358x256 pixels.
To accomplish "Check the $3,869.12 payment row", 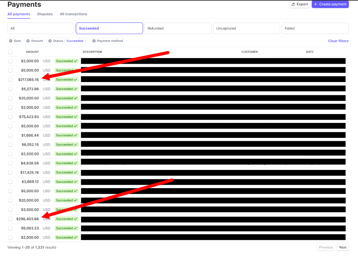I will pyautogui.click(x=10, y=182).
